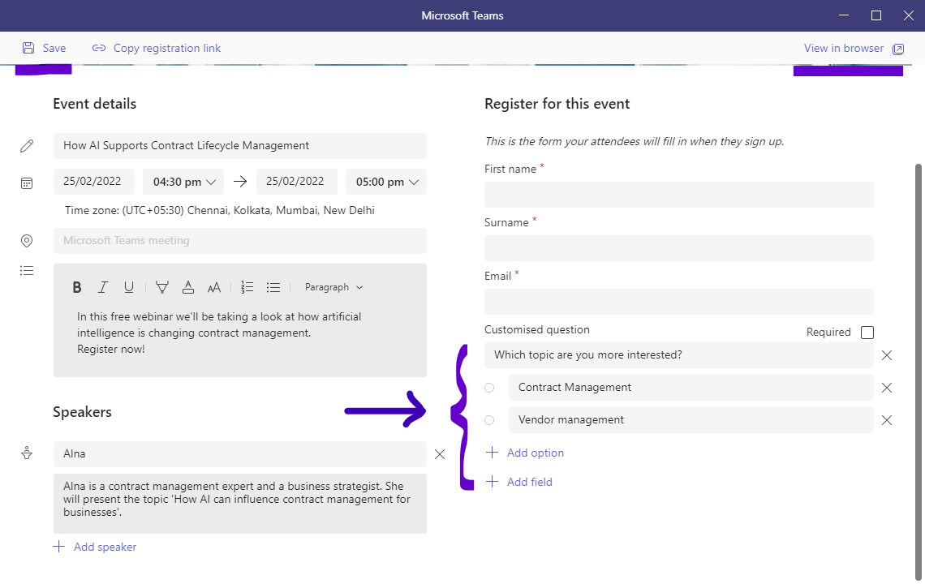Viewport: 925px width, 584px height.
Task: Click the pencil icon beside the event title
Action: 27,145
